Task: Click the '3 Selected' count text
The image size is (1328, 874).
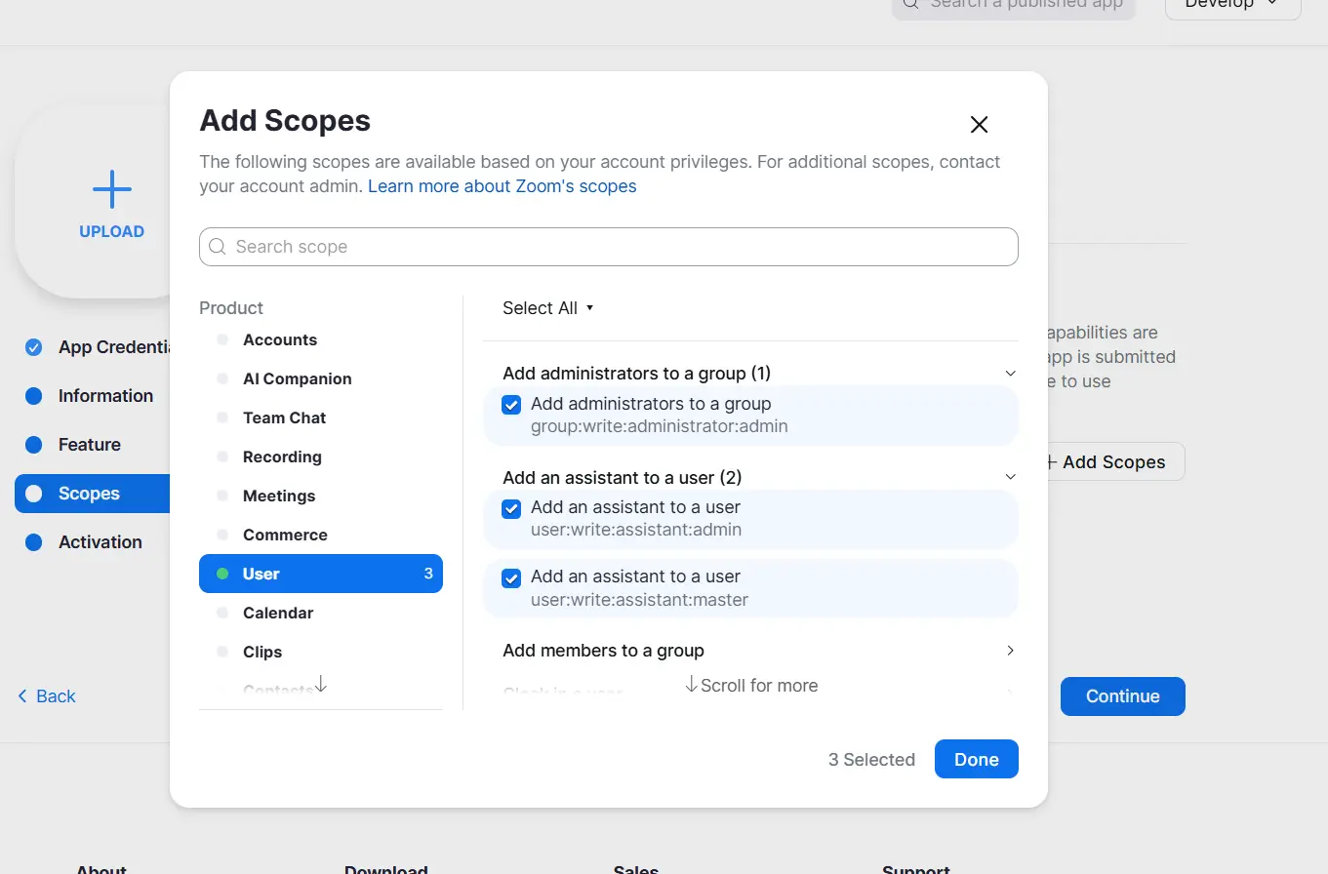Action: pyautogui.click(x=871, y=759)
